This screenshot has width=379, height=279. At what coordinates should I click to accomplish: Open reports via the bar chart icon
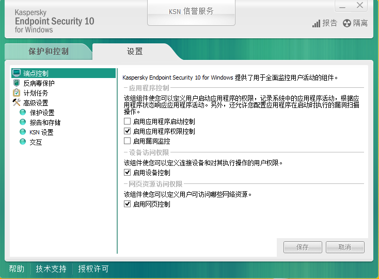coord(316,23)
